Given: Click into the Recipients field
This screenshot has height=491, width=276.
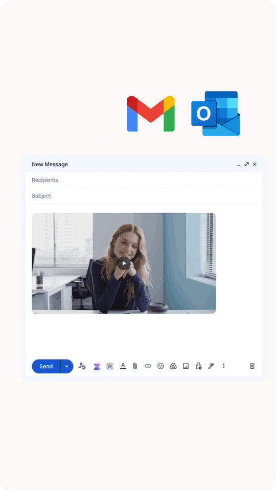Looking at the screenshot, I should coord(144,180).
